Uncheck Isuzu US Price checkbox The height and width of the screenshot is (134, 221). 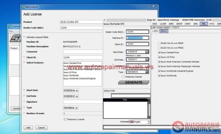(x=159, y=57)
